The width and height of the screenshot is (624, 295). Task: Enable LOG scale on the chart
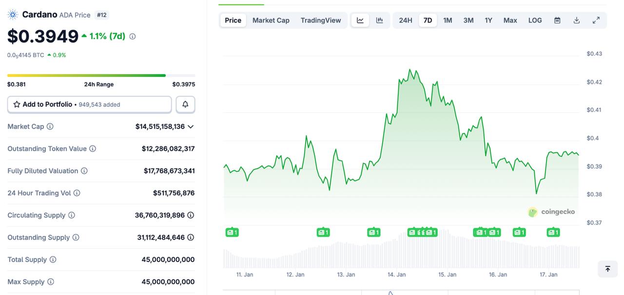point(535,20)
